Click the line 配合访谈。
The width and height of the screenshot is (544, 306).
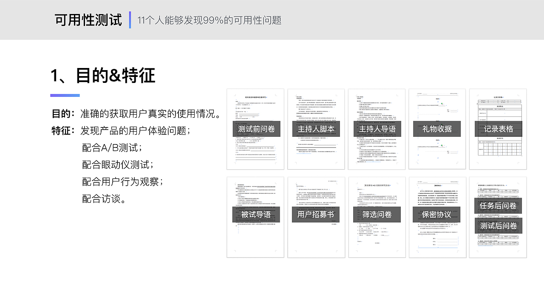[x=105, y=198]
